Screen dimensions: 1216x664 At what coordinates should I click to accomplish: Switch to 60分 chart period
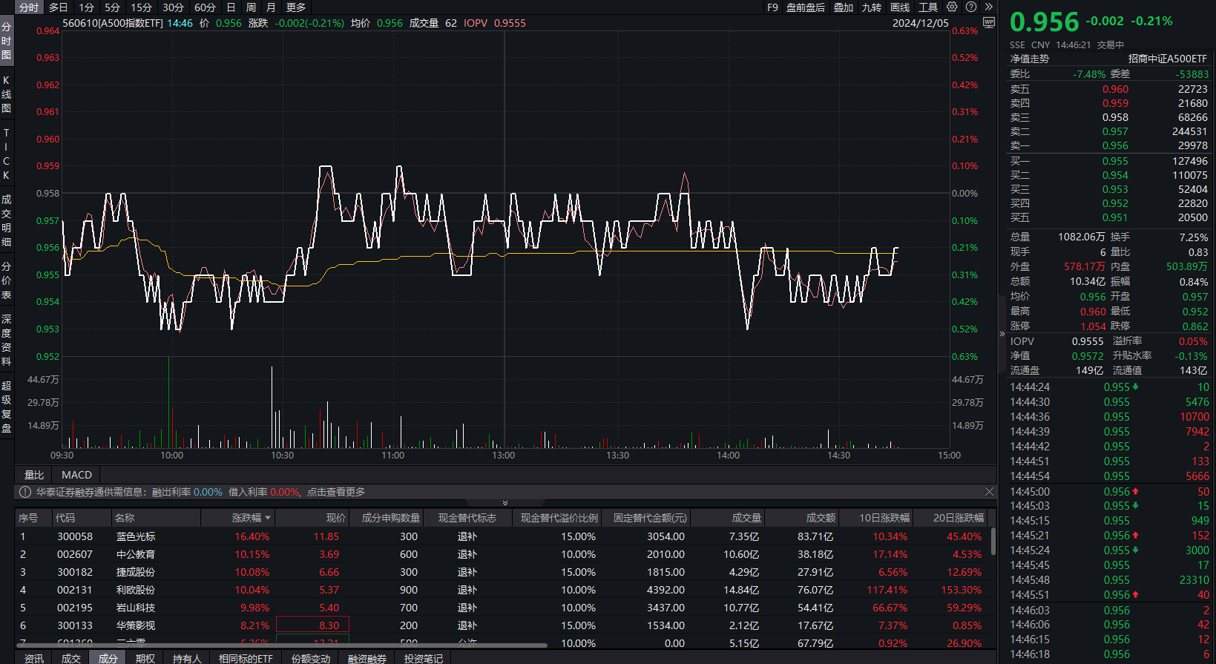205,7
